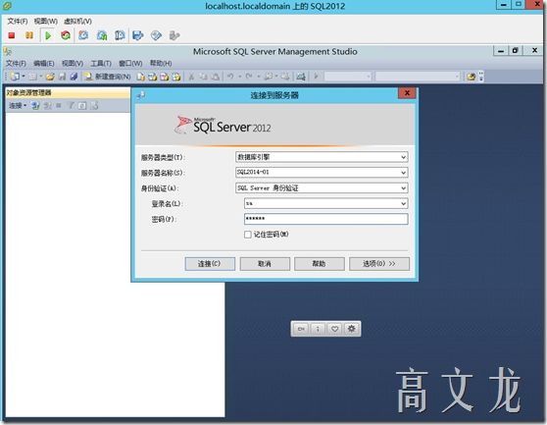
Task: Open the 虚拟机(V) menu
Action: click(77, 22)
